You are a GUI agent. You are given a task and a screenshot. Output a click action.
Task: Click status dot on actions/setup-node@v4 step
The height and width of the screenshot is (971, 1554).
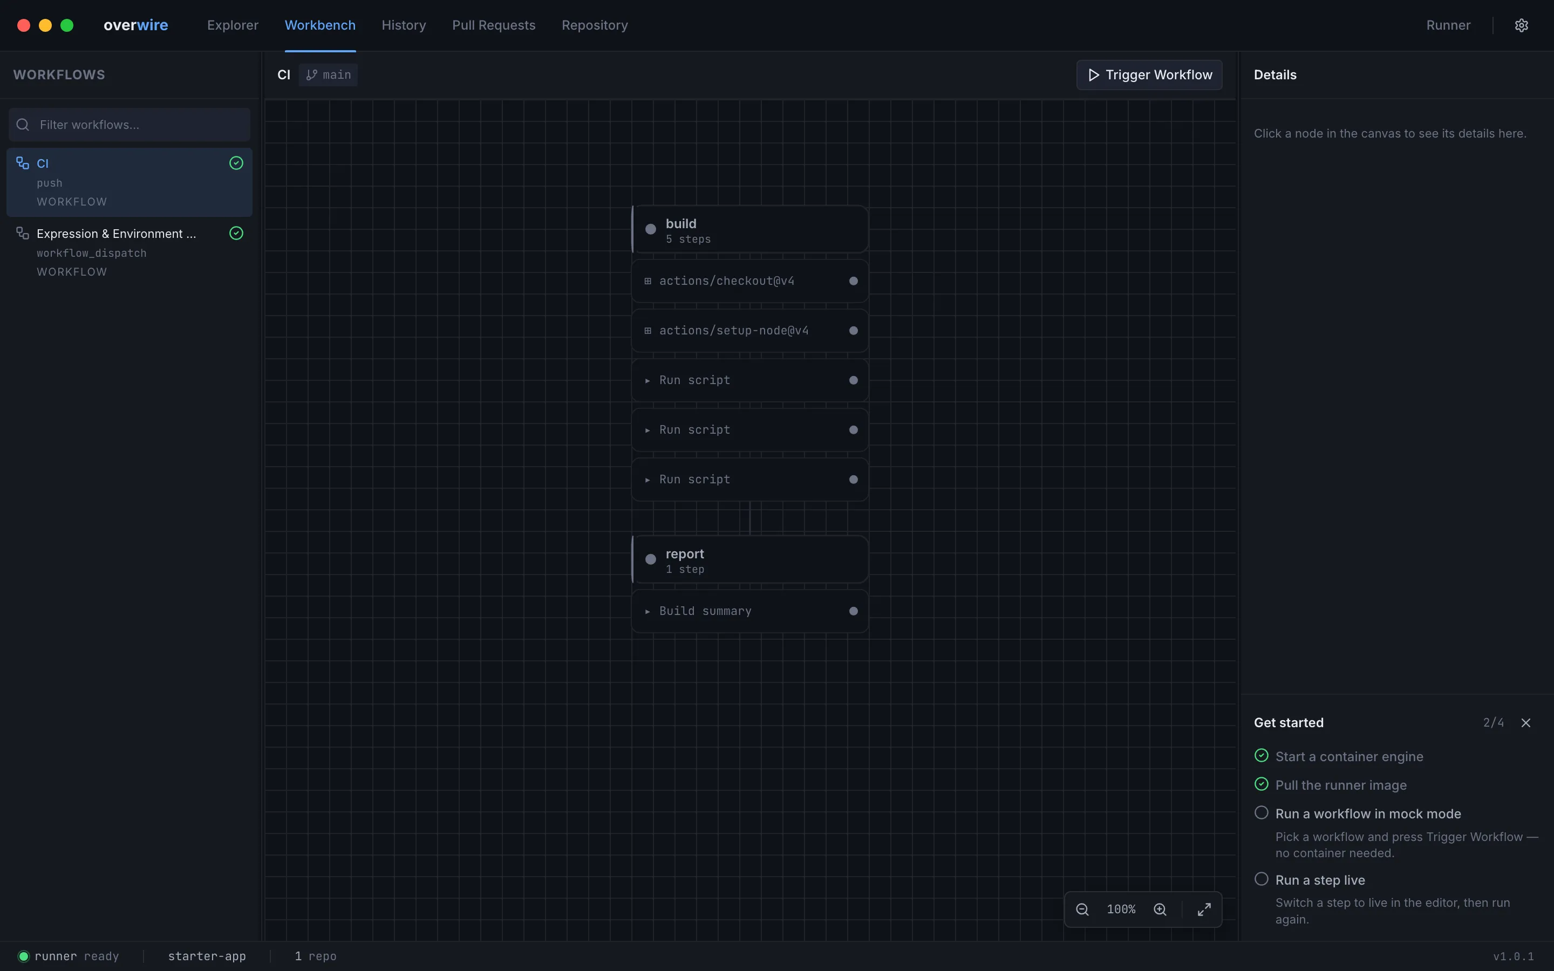click(x=854, y=331)
